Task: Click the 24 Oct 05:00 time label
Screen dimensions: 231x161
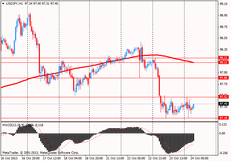Action: (x=199, y=158)
